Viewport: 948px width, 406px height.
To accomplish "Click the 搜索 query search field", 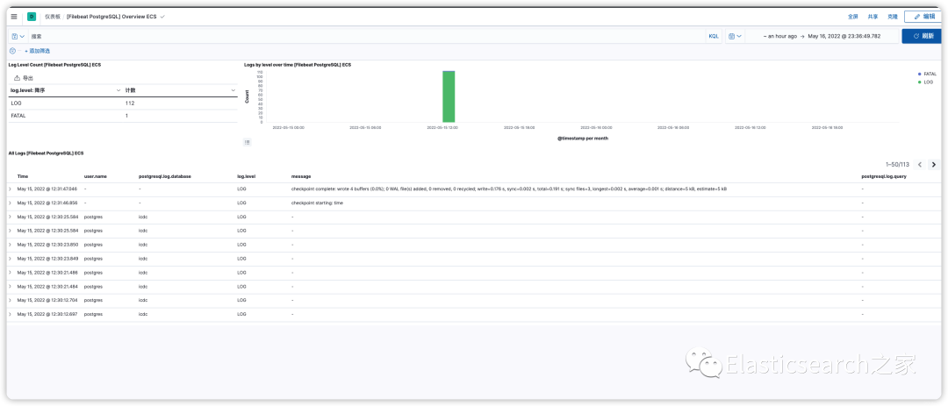I will [366, 36].
